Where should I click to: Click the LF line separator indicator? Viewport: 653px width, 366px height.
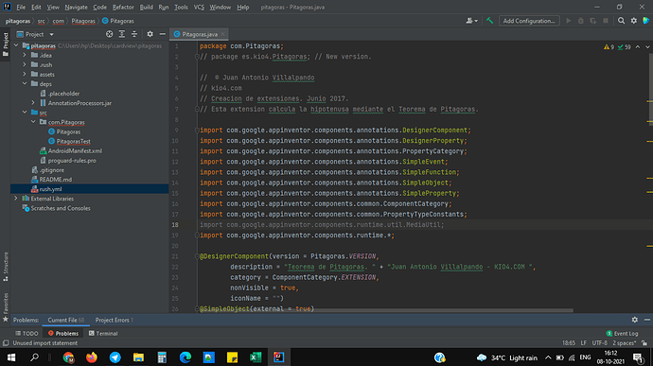[584, 343]
